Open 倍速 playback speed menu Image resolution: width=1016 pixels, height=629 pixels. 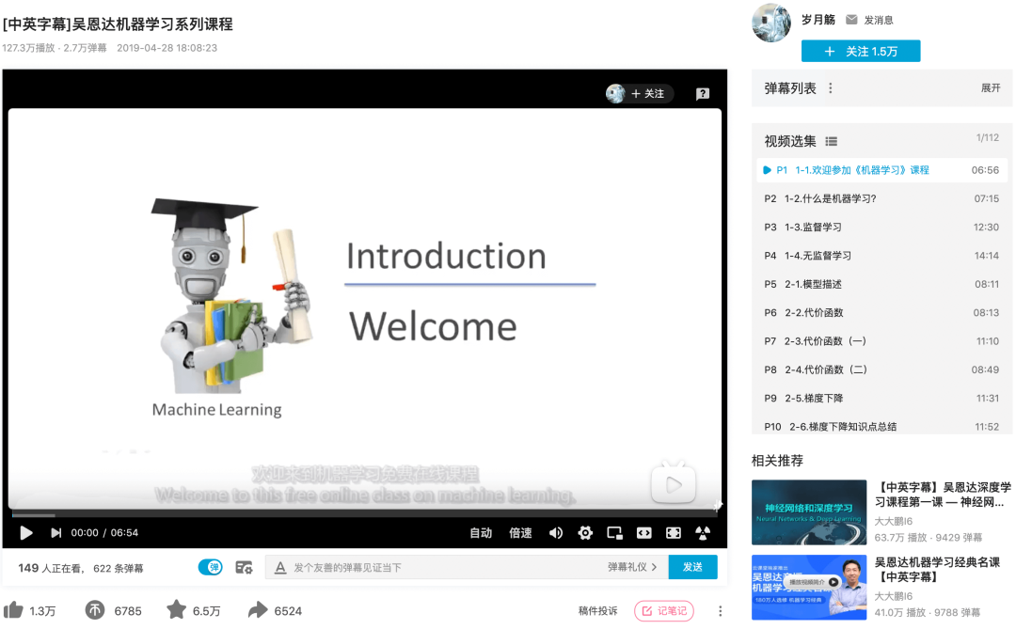520,532
